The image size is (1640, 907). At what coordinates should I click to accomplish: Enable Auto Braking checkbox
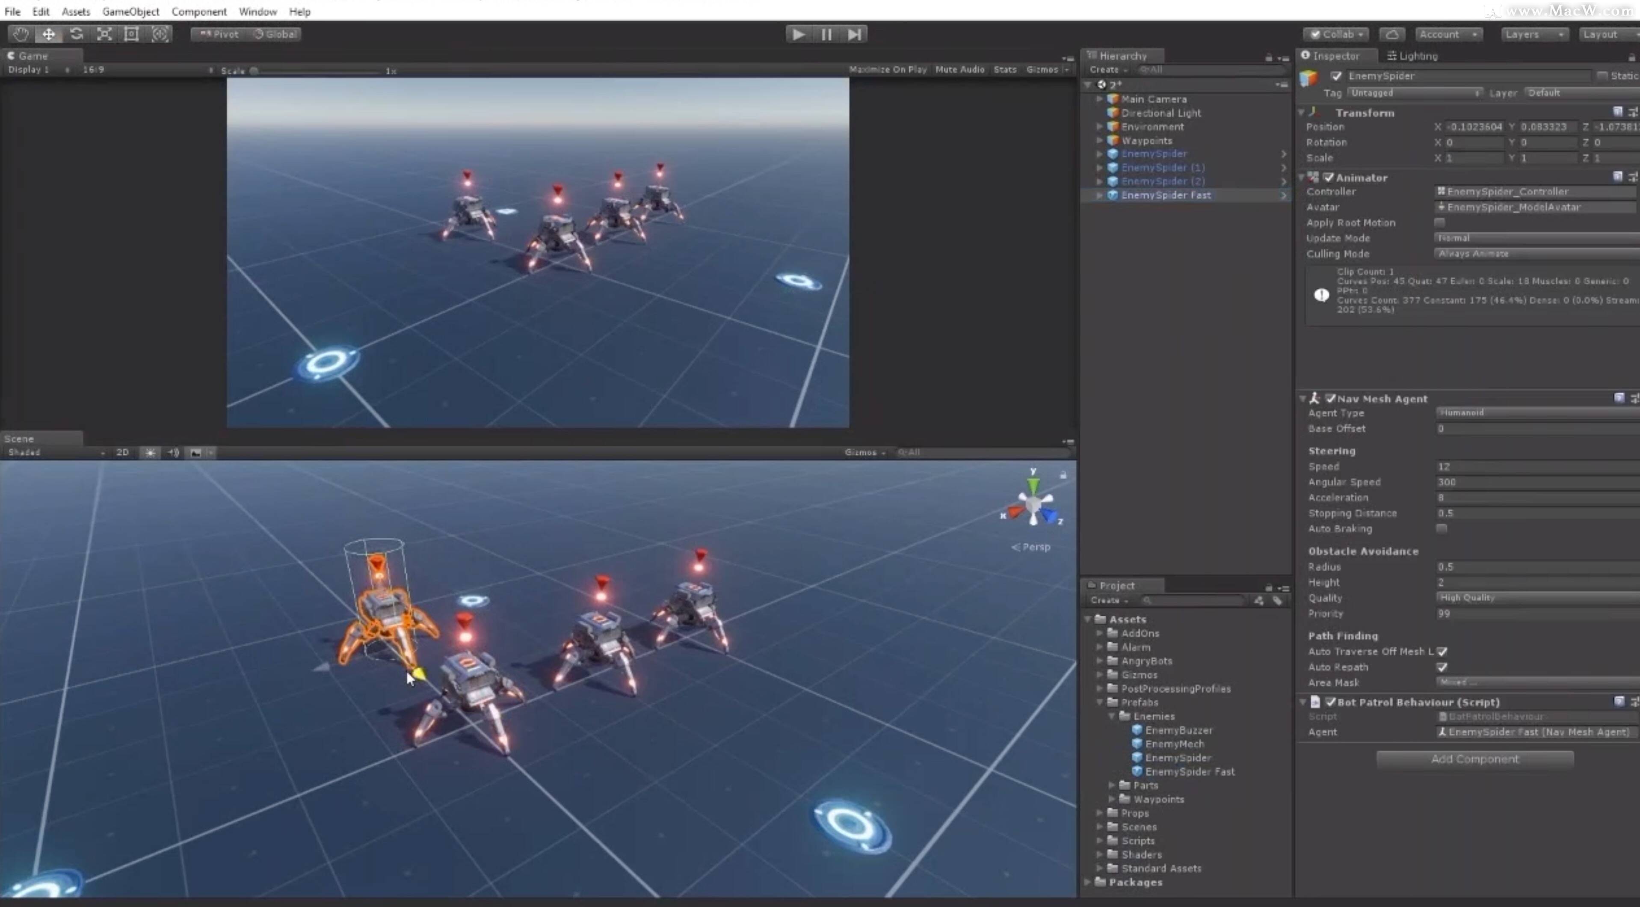pyautogui.click(x=1442, y=529)
